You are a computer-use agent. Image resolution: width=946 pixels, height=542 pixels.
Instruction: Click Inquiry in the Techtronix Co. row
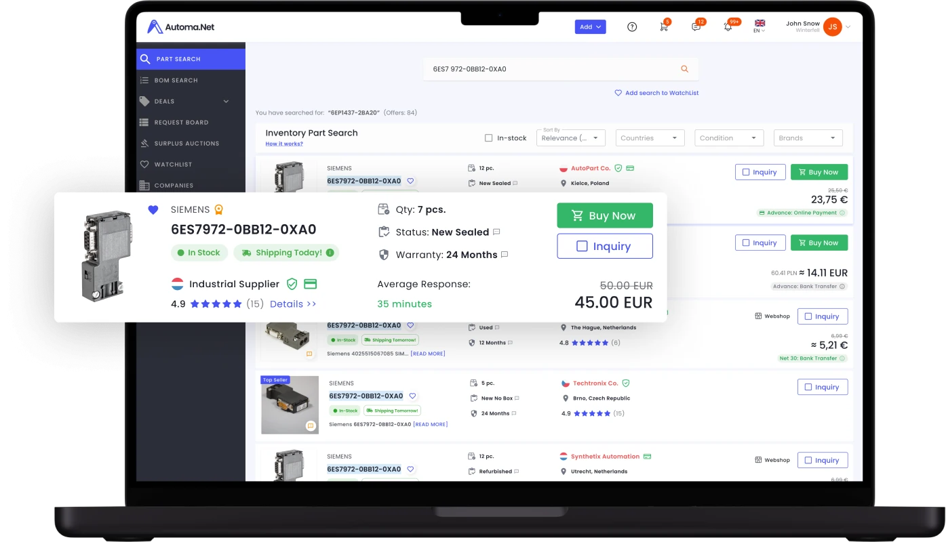point(823,387)
